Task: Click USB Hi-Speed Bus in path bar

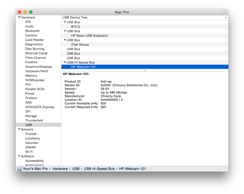Action: (99, 169)
